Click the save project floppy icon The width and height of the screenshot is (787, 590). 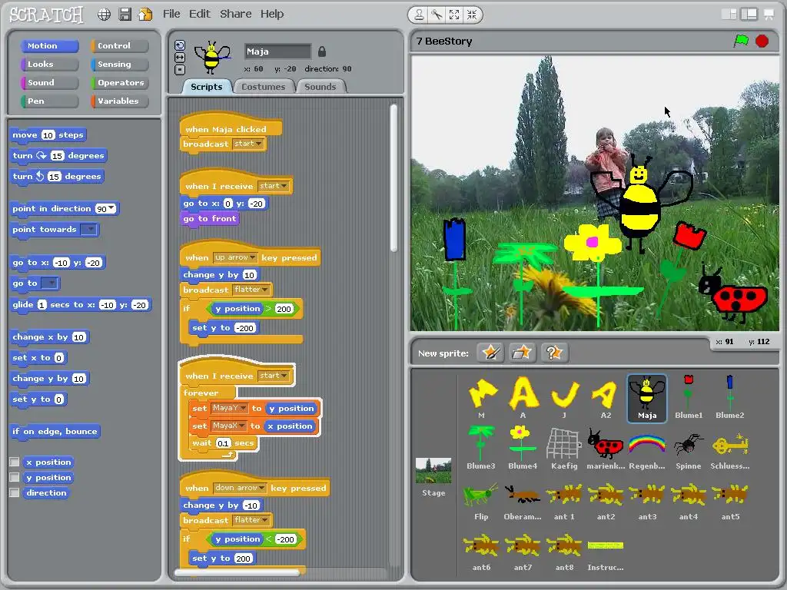tap(125, 15)
